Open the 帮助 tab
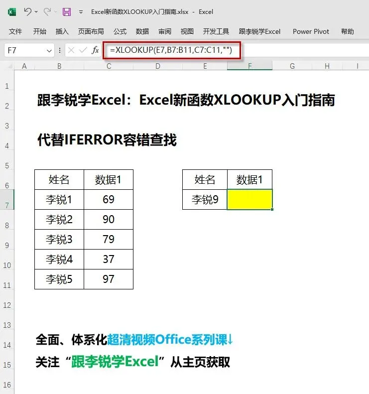The height and width of the screenshot is (394, 369). (348, 31)
